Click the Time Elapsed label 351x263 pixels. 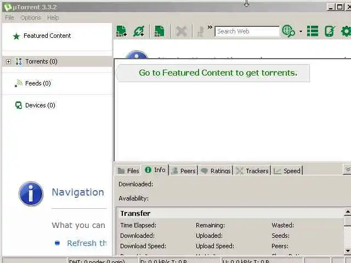click(138, 225)
